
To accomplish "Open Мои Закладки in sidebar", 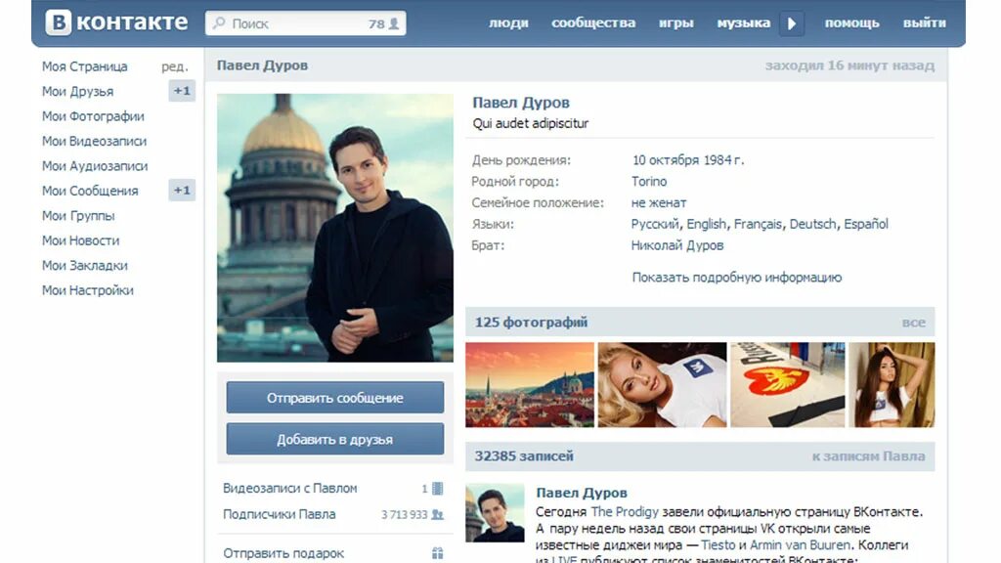I will [84, 266].
